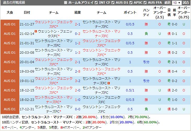
Task: Open the 直近 match count dropdown
Action: pyautogui.click(x=177, y=3)
